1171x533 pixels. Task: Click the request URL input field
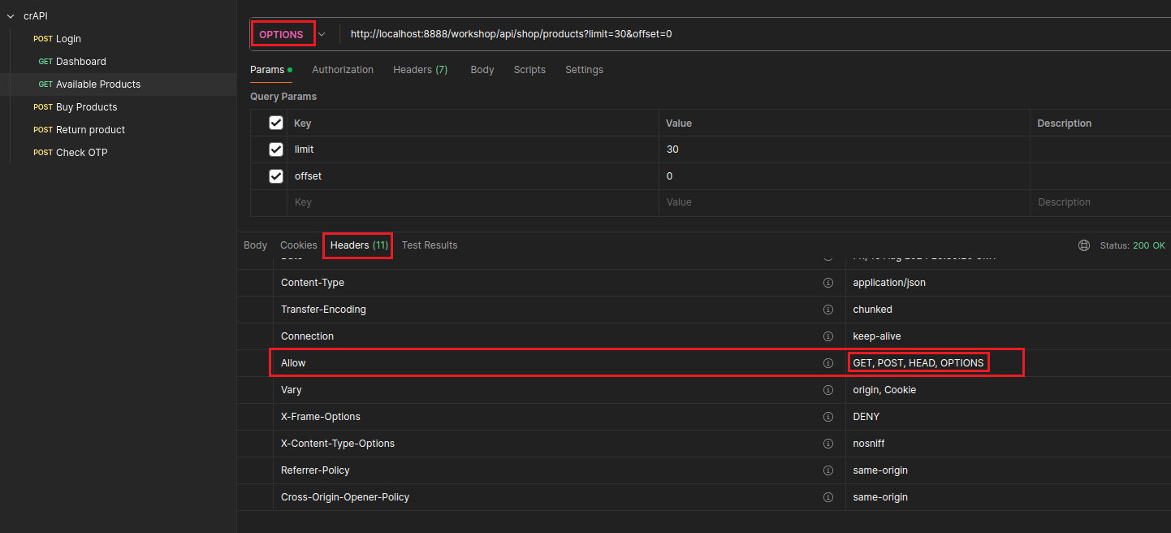[x=731, y=34]
